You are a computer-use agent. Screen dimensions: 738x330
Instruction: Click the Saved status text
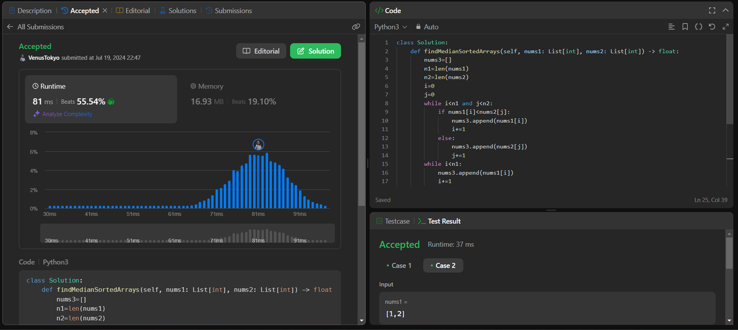point(383,200)
